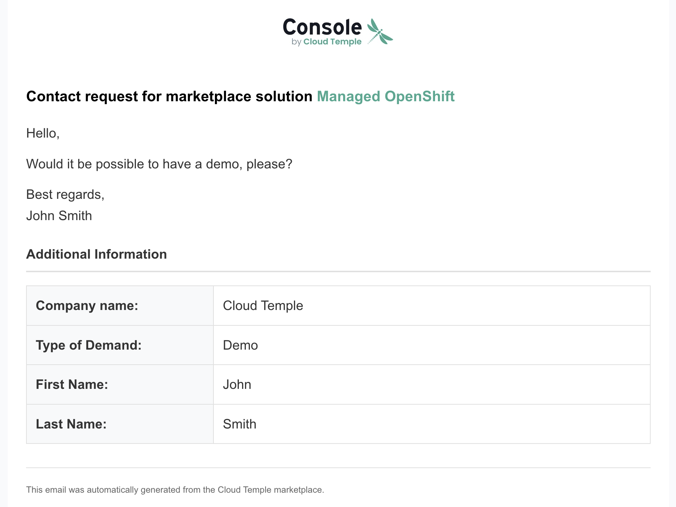Click the divider line below Additional Information
Viewport: 676px width, 507px height.
(338, 271)
